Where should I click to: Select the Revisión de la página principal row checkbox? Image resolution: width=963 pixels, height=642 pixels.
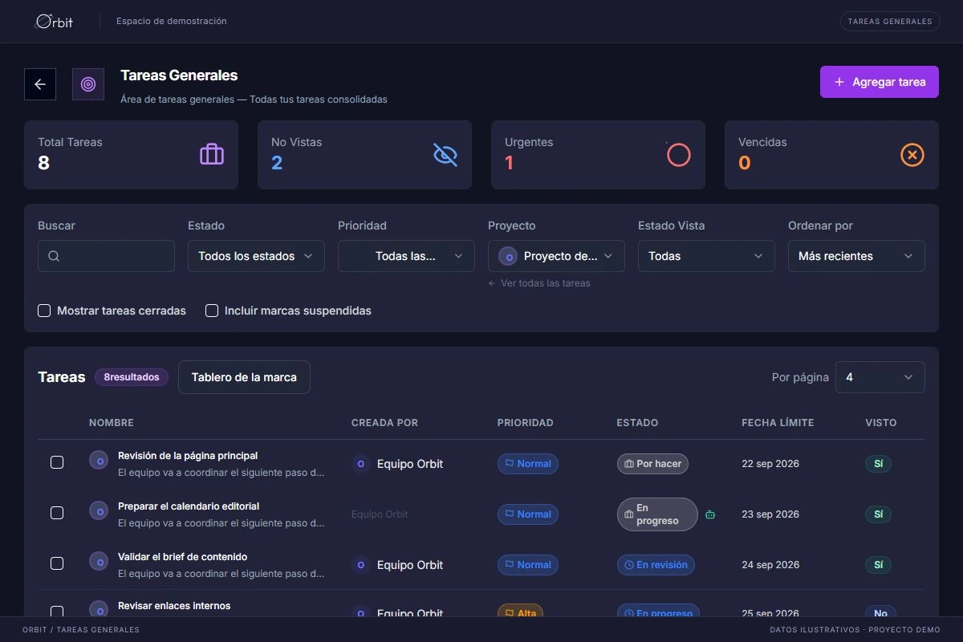pyautogui.click(x=57, y=462)
